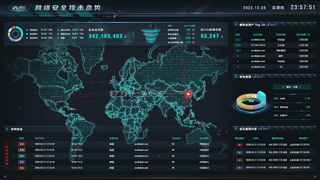Image resolution: width=320 pixels, height=180 pixels.
Task: Click the red attack target marker on map
Action: pos(188,94)
